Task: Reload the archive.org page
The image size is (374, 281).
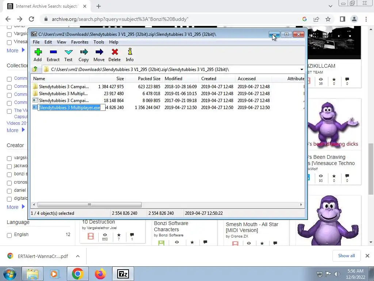Action: (31, 19)
